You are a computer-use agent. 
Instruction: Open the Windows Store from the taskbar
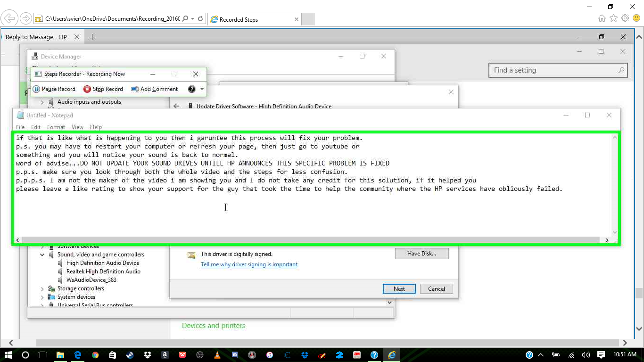click(113, 355)
